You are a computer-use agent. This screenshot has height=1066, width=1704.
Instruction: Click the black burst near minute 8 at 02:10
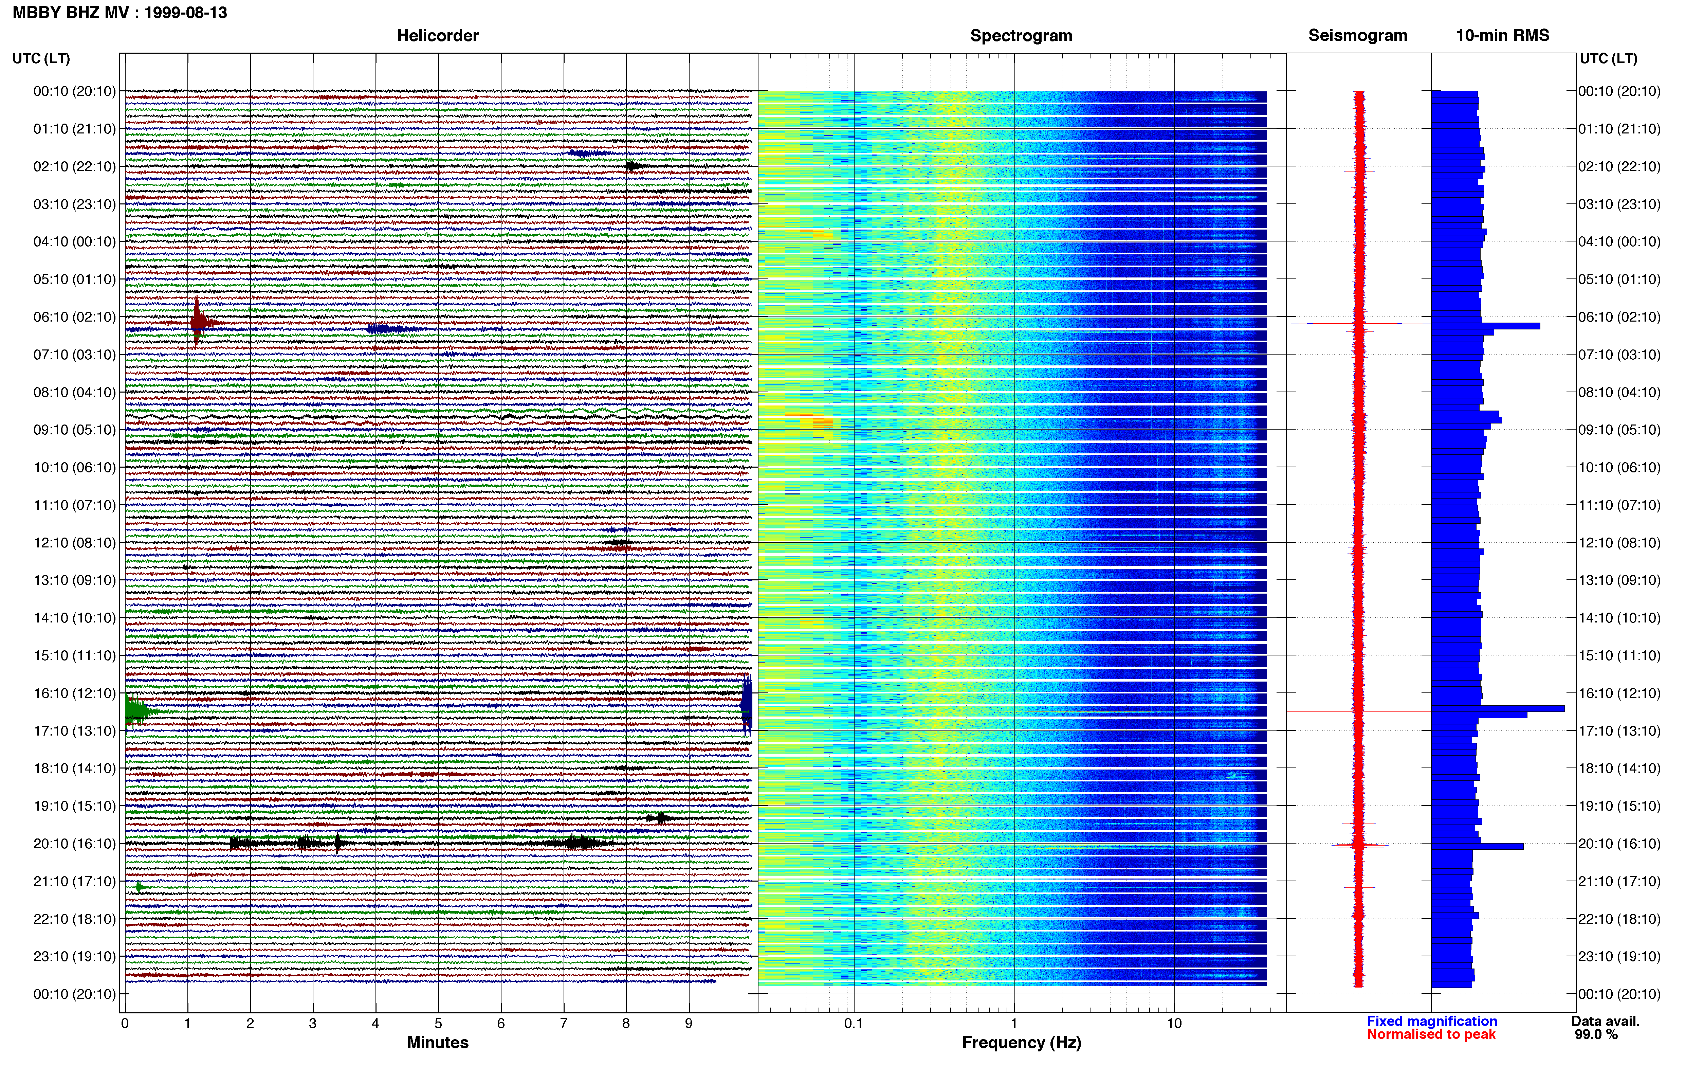[632, 166]
